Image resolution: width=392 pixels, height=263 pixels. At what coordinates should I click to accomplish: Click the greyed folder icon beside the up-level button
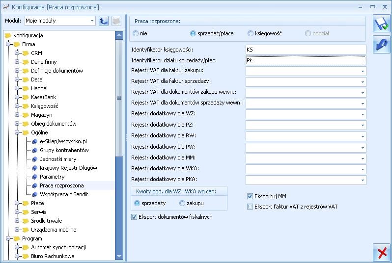(x=116, y=21)
